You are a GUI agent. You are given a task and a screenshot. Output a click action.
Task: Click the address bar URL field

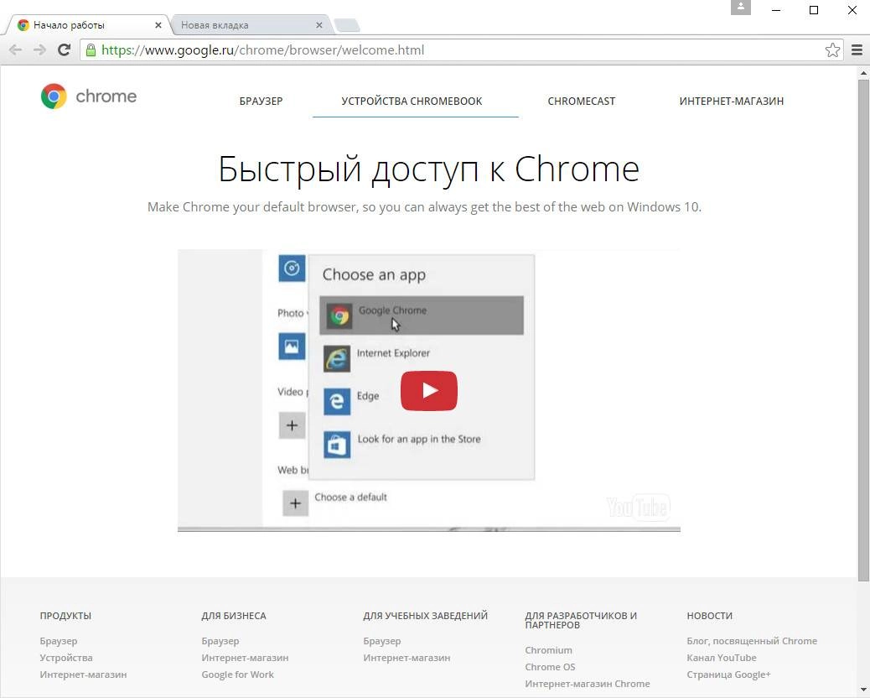click(460, 50)
